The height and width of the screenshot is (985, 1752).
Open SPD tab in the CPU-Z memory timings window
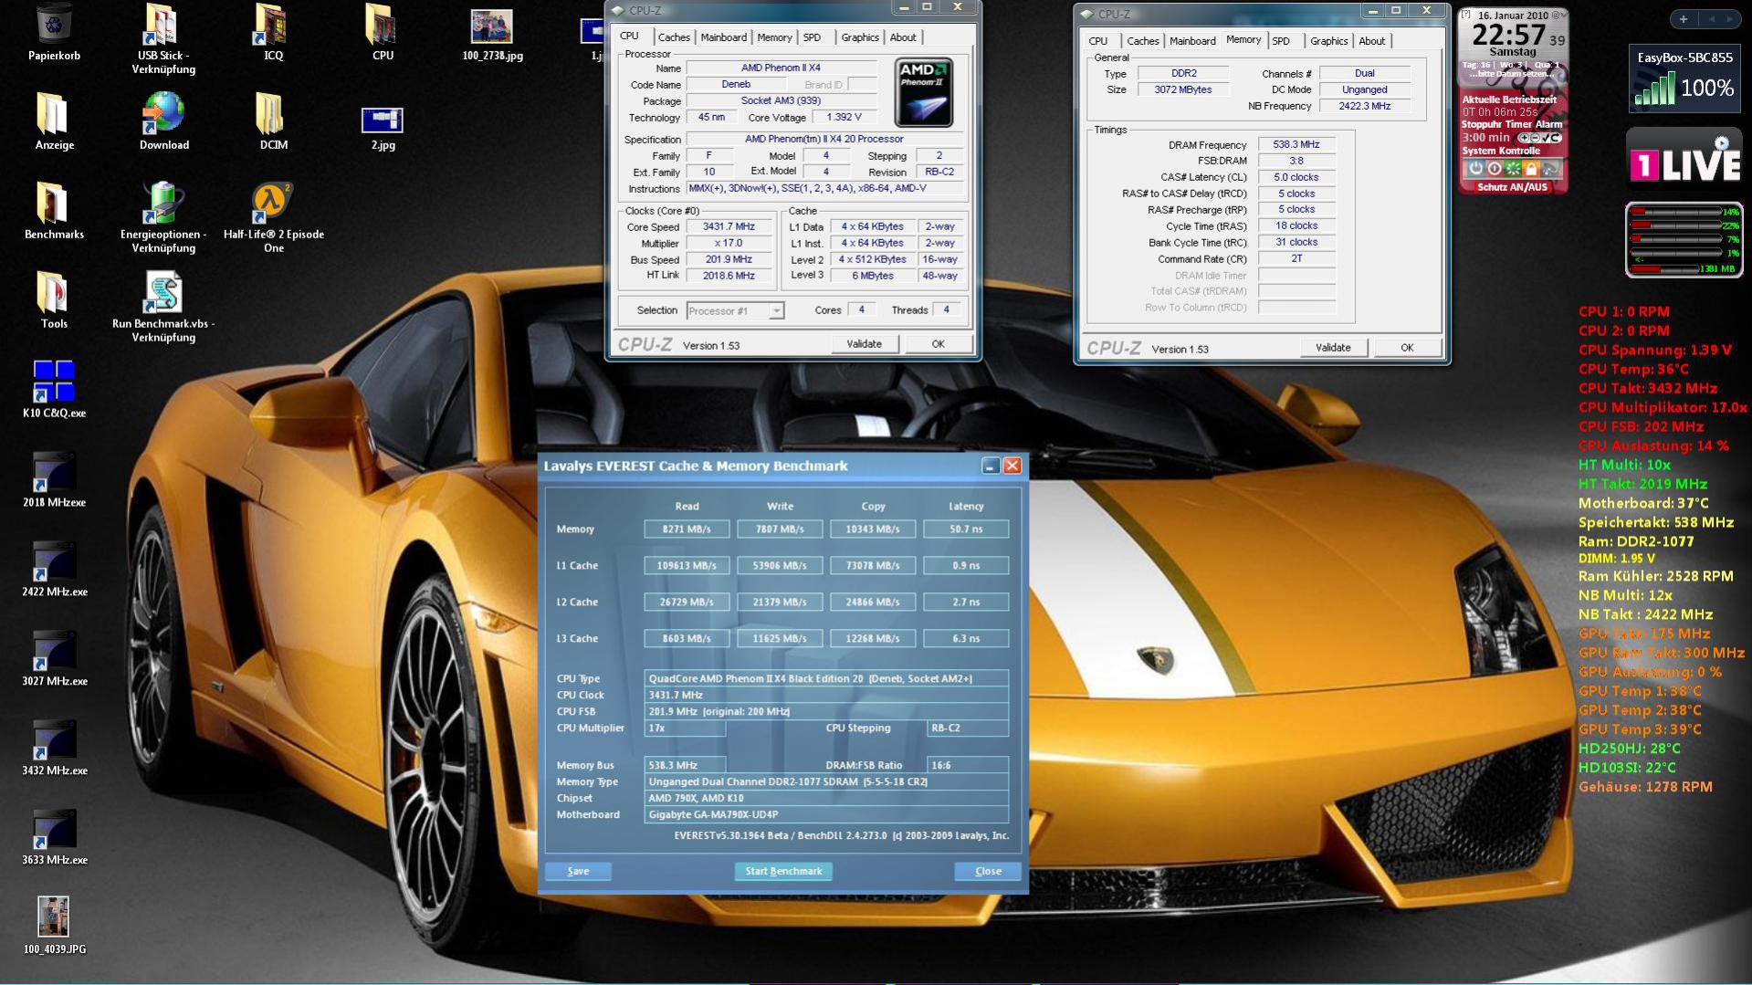pyautogui.click(x=1281, y=41)
